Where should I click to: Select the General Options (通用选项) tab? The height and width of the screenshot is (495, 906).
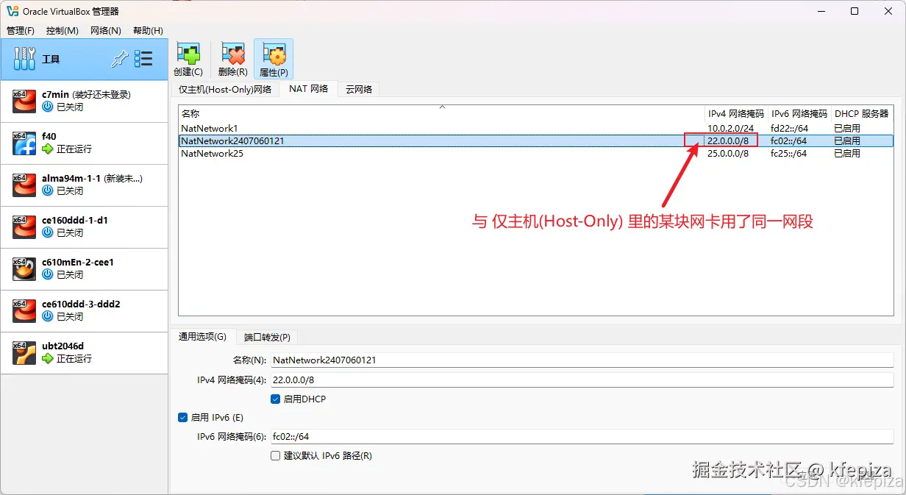tap(203, 336)
